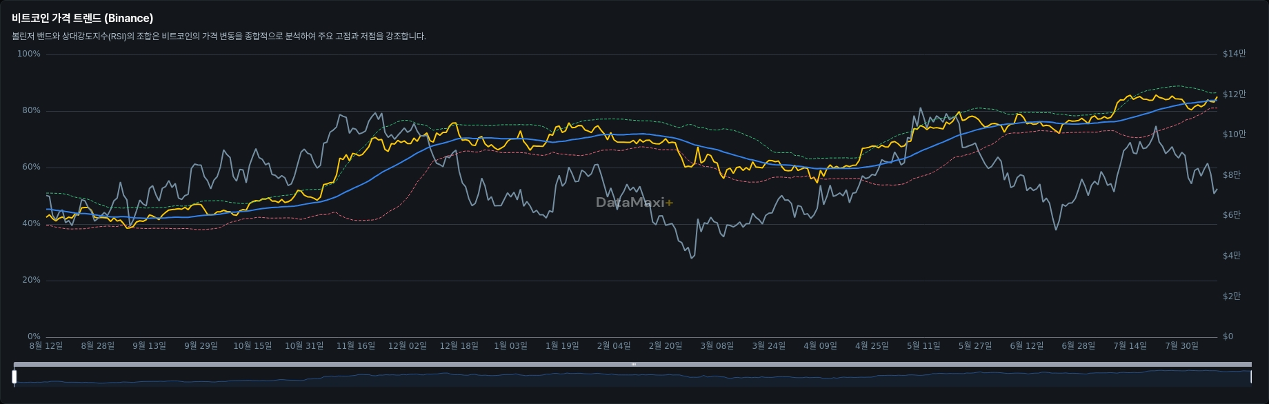Screen dimensions: 1269x404
Task: Click the 6월 28일 date label
Action: pos(1079,346)
